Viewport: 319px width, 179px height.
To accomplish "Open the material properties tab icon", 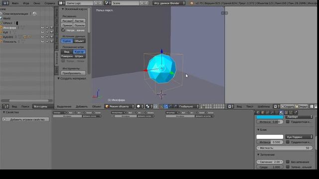I will (281, 113).
